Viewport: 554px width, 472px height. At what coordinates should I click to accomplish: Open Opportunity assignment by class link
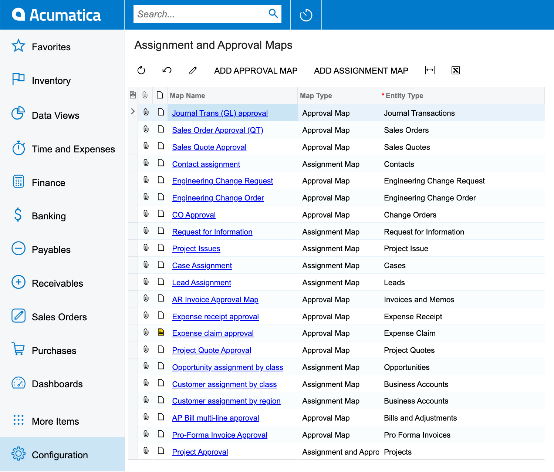click(x=227, y=367)
